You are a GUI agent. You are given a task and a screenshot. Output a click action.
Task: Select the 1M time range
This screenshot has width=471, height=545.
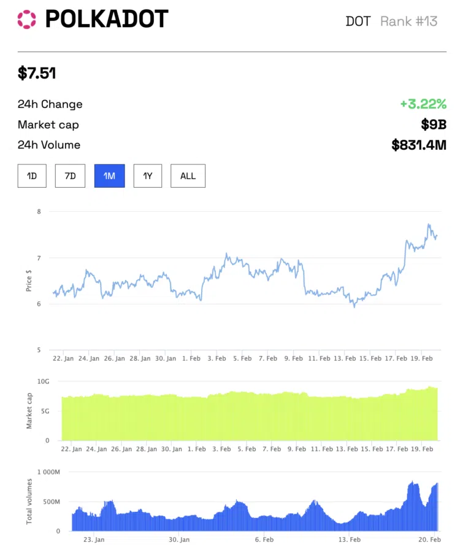pos(109,176)
